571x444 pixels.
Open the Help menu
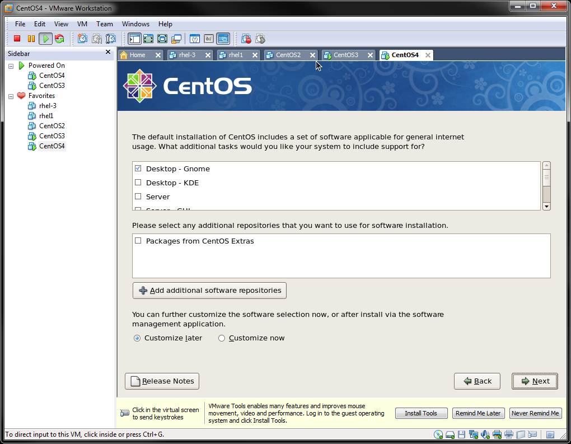click(x=165, y=24)
